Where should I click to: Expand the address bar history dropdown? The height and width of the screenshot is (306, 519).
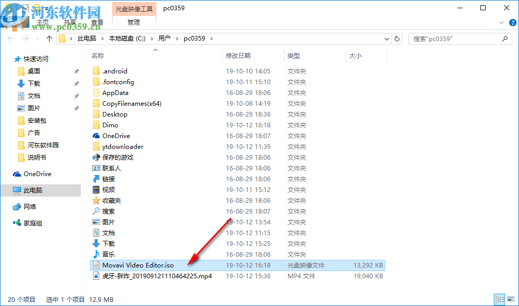(x=386, y=38)
